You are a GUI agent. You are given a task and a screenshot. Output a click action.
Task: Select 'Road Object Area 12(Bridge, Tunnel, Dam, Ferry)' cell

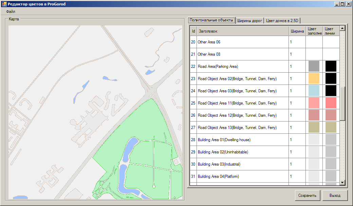point(243,115)
